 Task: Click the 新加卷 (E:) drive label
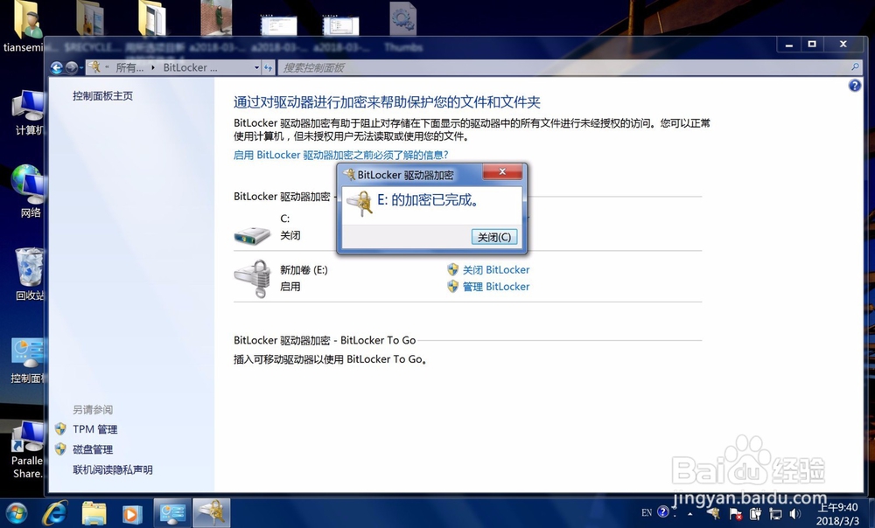(x=304, y=270)
